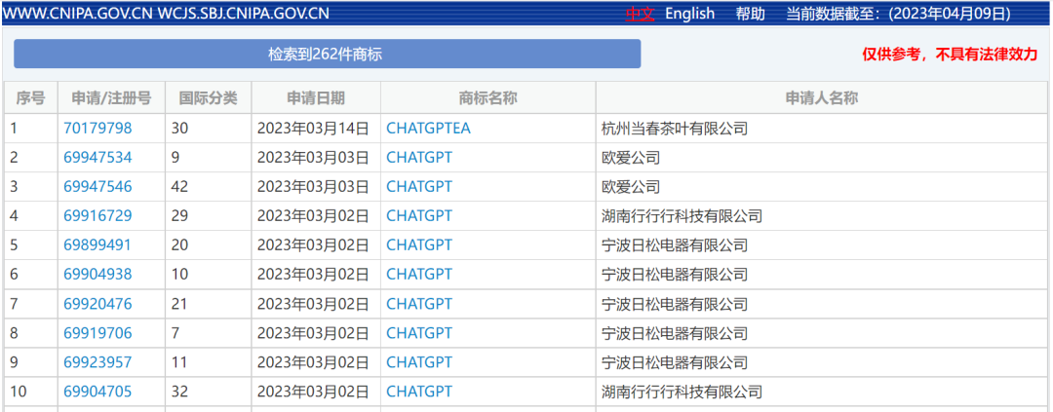Image resolution: width=1053 pixels, height=412 pixels.
Task: Click the 仅供参考，不具有法律效力 notice
Action: 950,55
